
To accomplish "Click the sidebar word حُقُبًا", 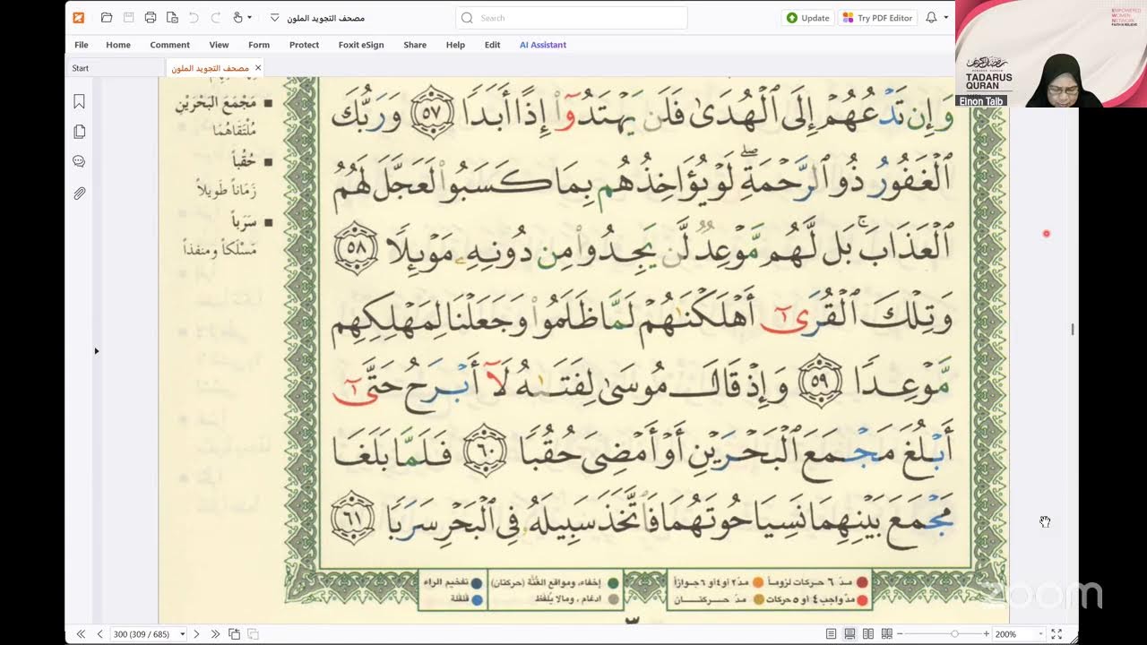I will pyautogui.click(x=243, y=162).
